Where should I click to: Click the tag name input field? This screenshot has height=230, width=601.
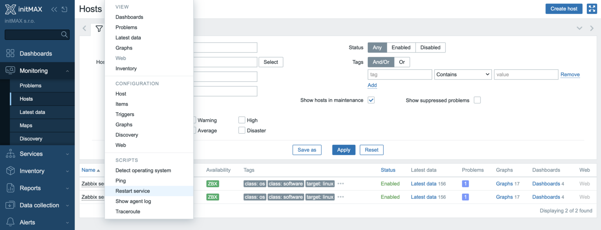click(x=399, y=74)
